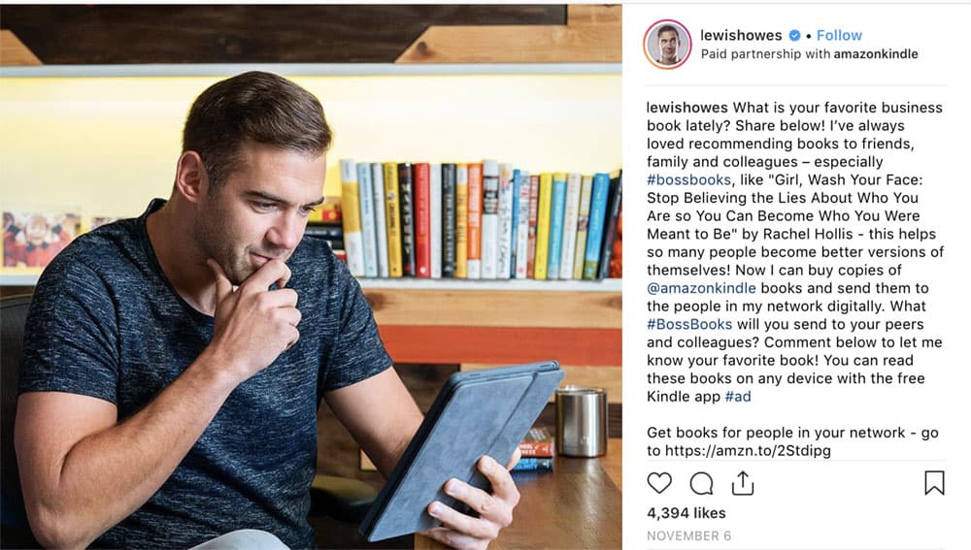Image resolution: width=971 pixels, height=550 pixels.
Task: Open comments with the speech bubble icon
Action: pos(701,483)
